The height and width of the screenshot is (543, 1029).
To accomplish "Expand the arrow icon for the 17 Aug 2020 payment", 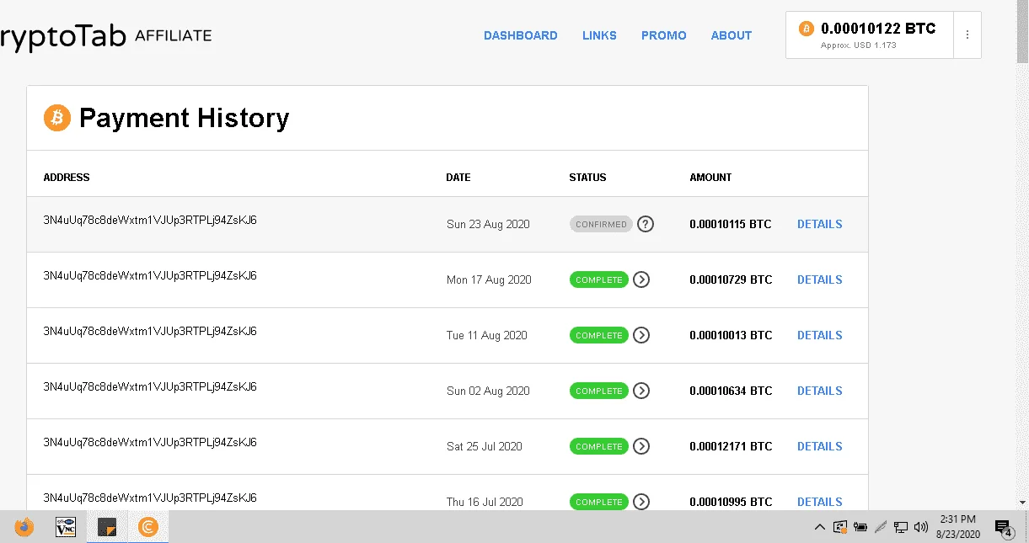I will click(x=641, y=279).
